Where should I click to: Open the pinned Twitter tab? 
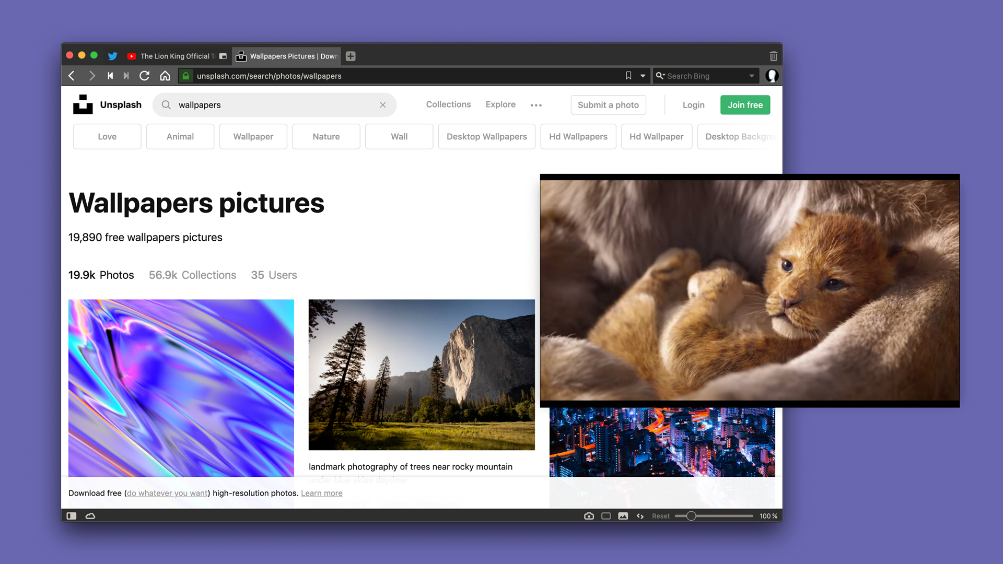112,56
